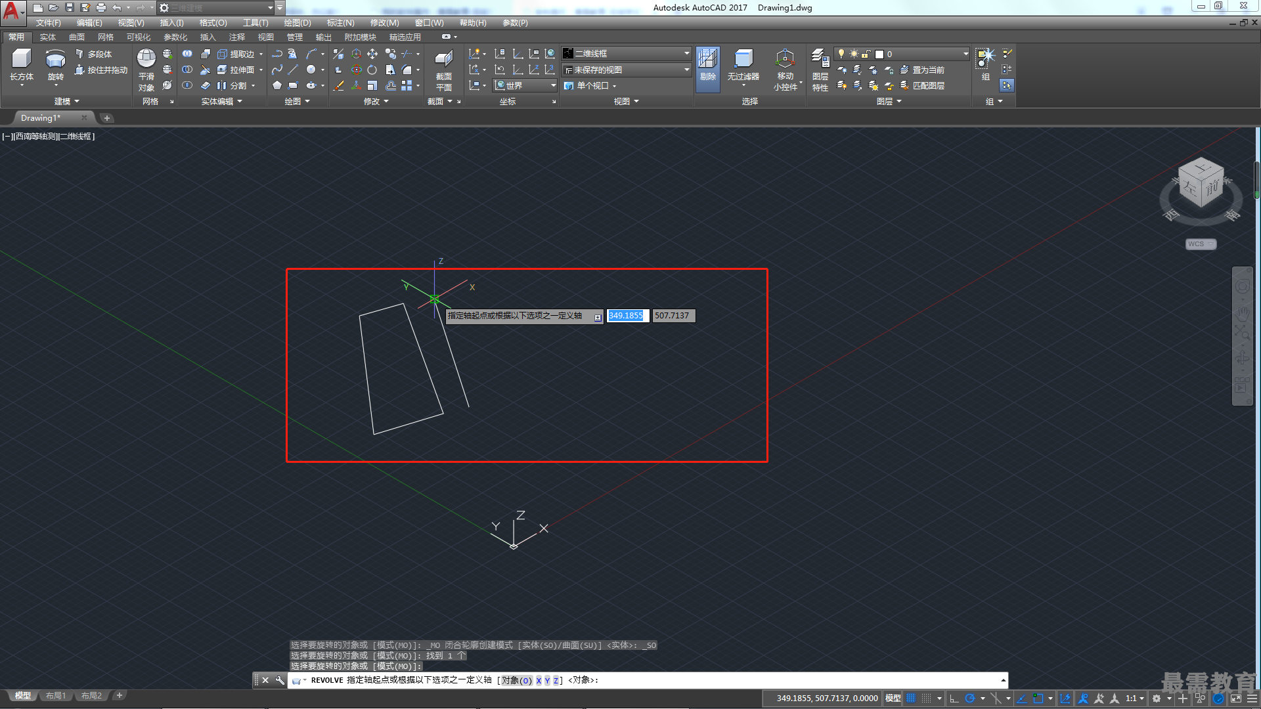The width and height of the screenshot is (1261, 709).
Task: Open Layer Properties (图层特性) manager
Action: [820, 70]
